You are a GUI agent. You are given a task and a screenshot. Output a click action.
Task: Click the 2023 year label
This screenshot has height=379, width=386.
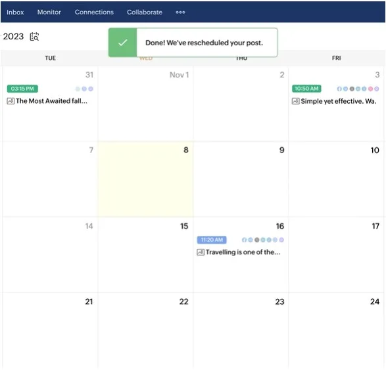click(x=13, y=36)
